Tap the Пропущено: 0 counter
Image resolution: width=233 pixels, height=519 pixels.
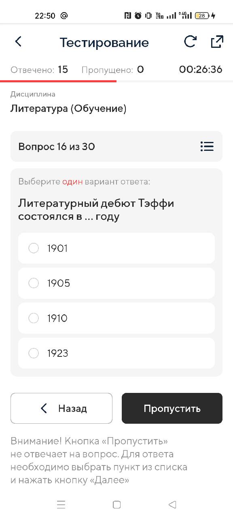[113, 70]
